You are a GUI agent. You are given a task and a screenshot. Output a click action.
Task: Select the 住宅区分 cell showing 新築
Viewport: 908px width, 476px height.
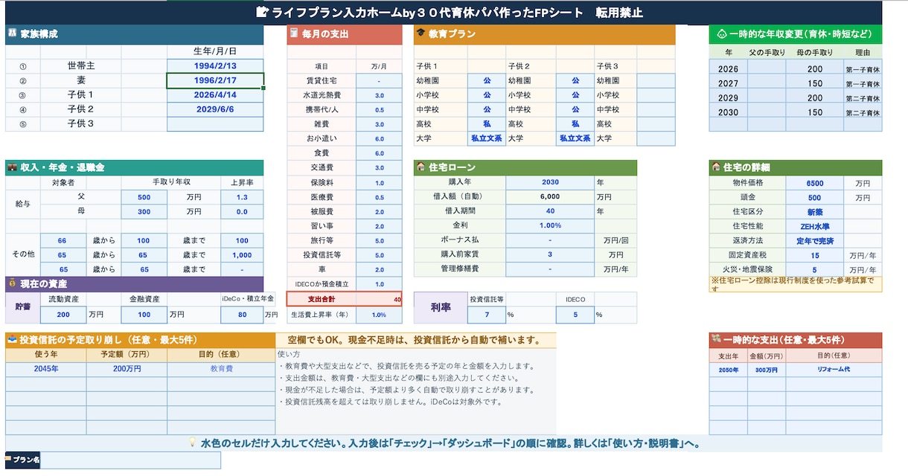pyautogui.click(x=814, y=212)
